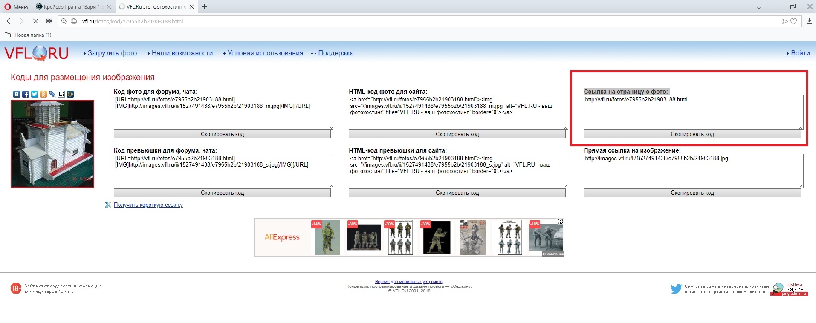Image resolution: width=816 pixels, height=323 pixels.
Task: Open the tab list menu icon
Action: point(758,6)
